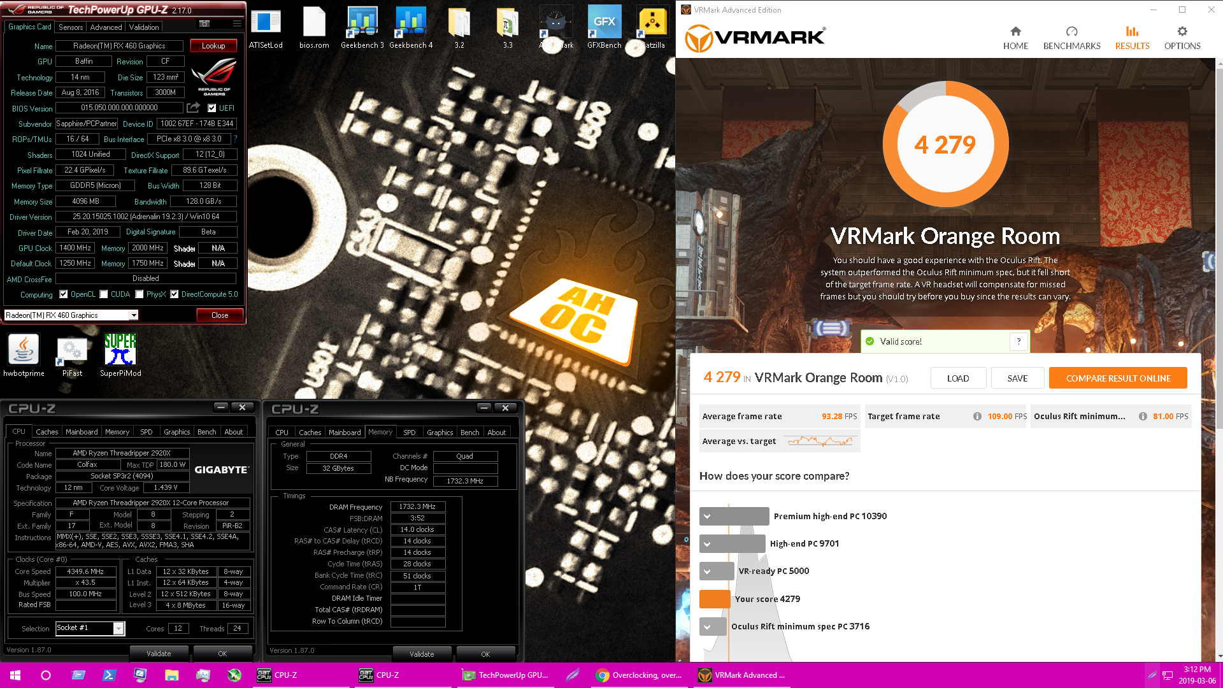Share BIOS version via arrow icon in GPU-Z
The height and width of the screenshot is (688, 1223).
194,108
